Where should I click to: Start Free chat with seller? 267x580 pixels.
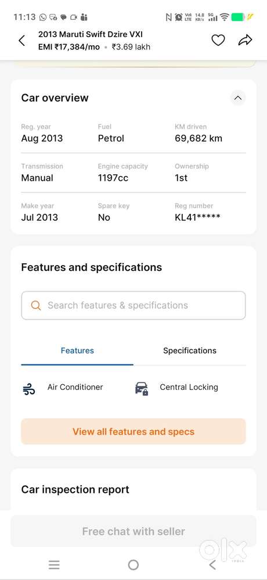pyautogui.click(x=133, y=531)
